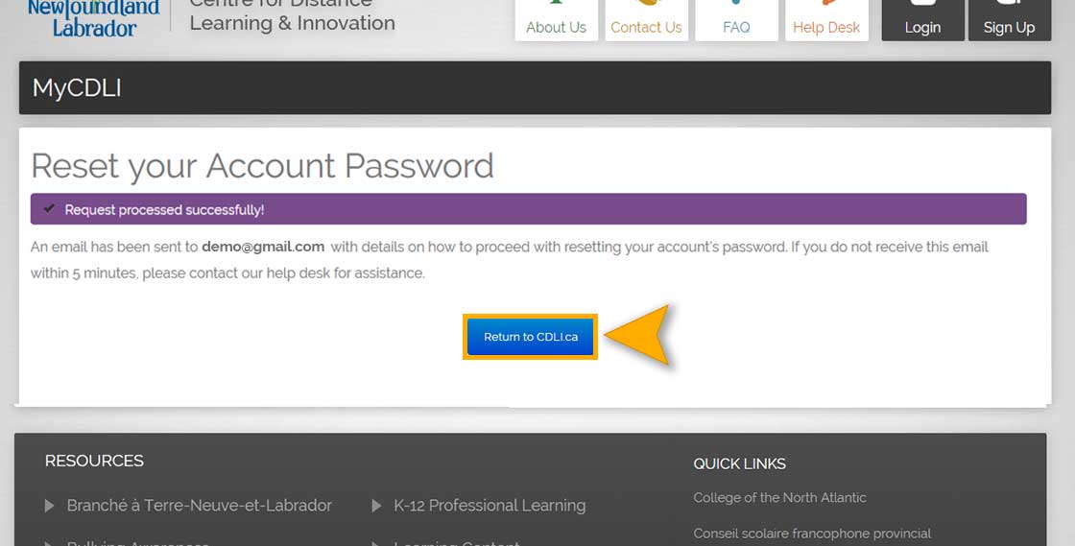Click the MyCDLI header title

click(77, 87)
